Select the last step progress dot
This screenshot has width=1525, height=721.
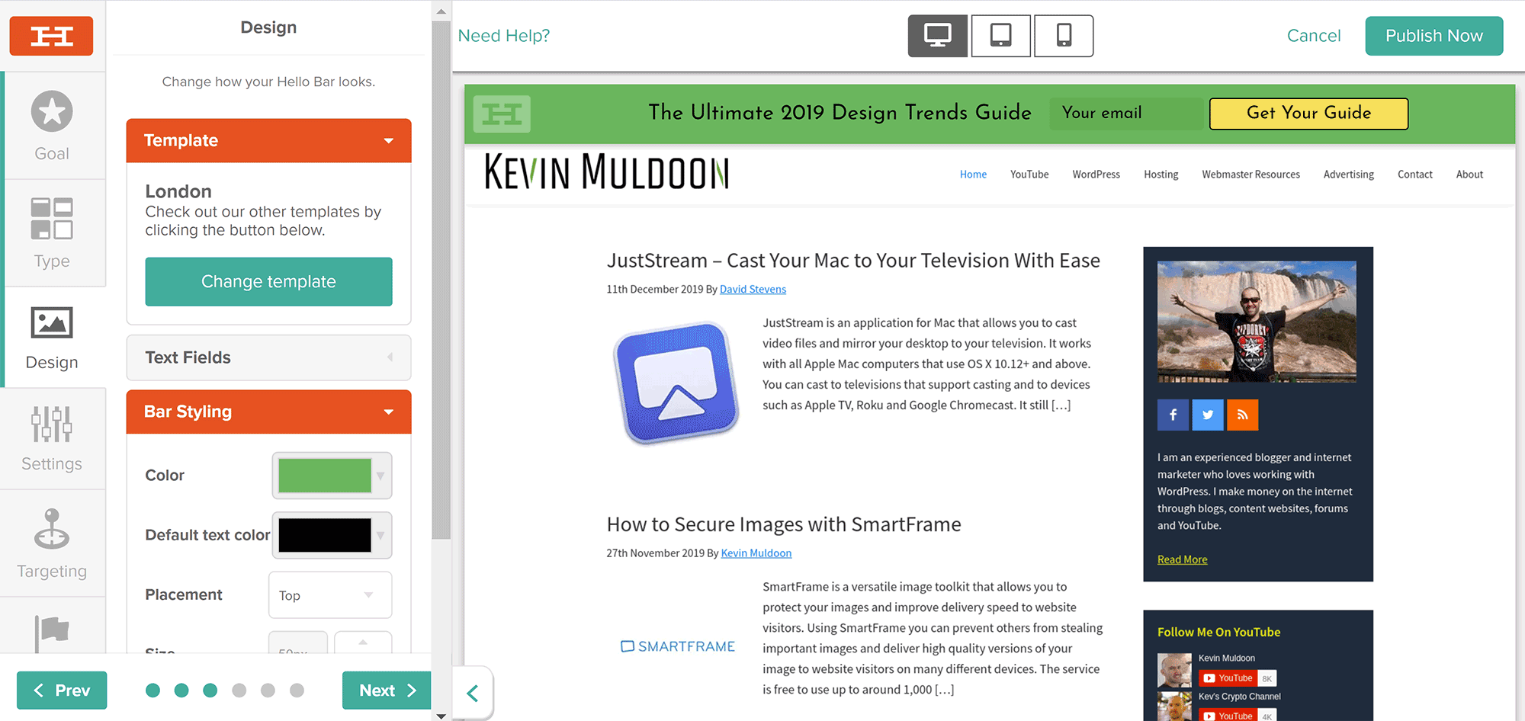coord(297,691)
